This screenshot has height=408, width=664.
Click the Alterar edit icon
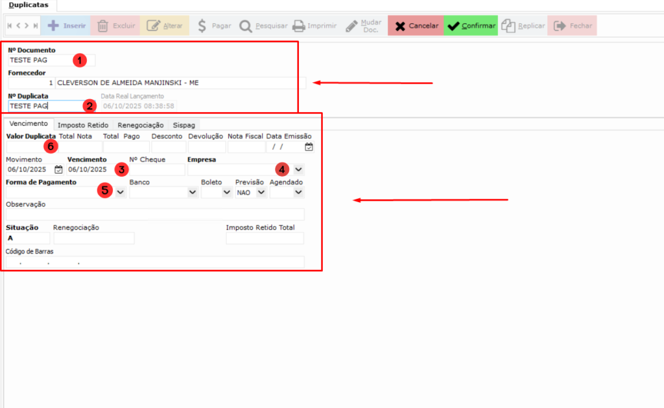click(153, 26)
